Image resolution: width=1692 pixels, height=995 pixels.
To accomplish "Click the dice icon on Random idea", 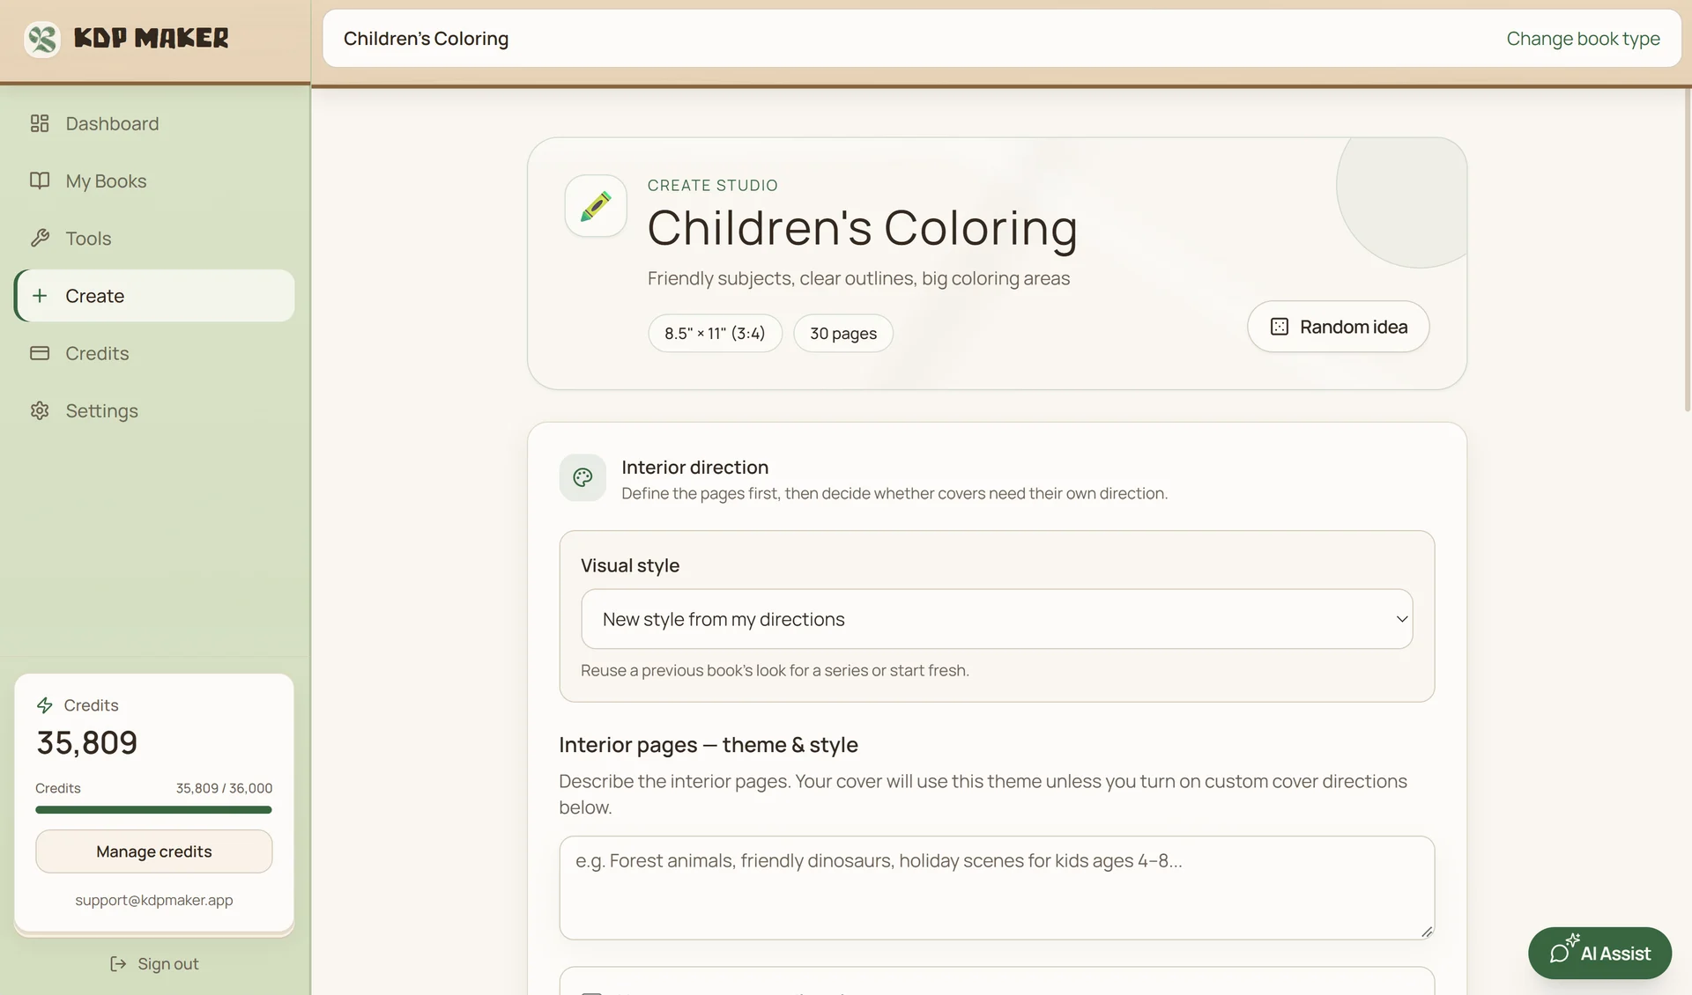I will pos(1280,327).
